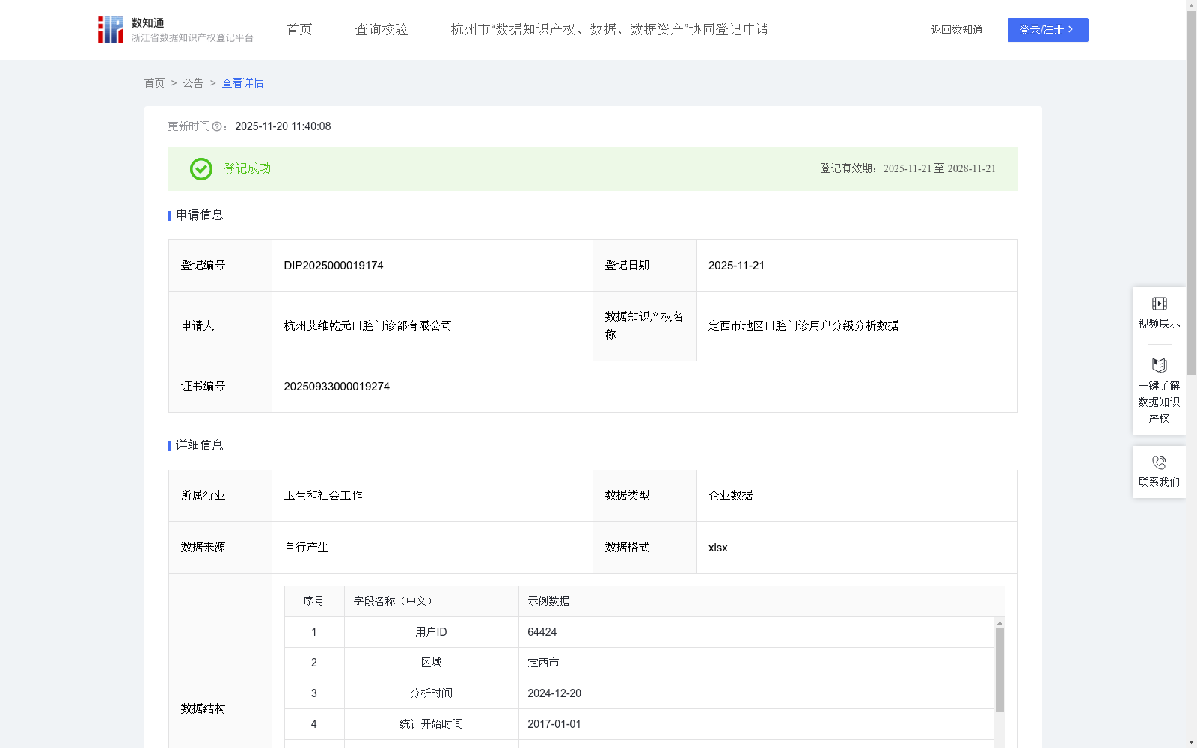Click the 数据格式 xlsx cell
The width and height of the screenshot is (1197, 748).
click(718, 548)
